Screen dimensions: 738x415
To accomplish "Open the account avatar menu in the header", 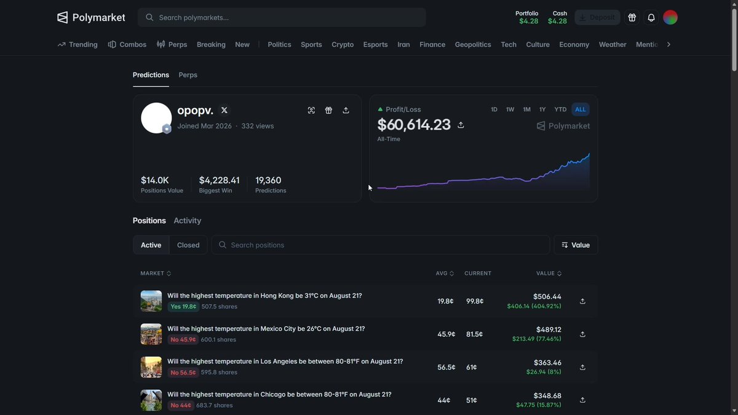I will 670,17.
